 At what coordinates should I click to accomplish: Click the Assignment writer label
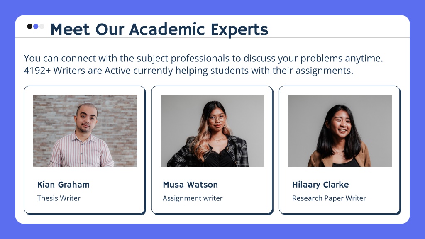click(193, 198)
